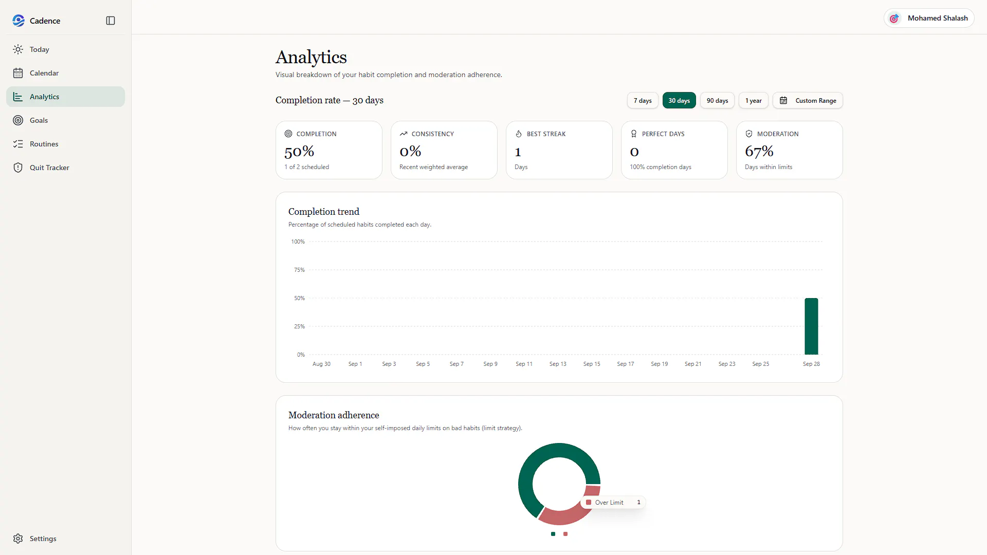This screenshot has height=555, width=987.
Task: Click the 67% moderation value
Action: pyautogui.click(x=759, y=151)
